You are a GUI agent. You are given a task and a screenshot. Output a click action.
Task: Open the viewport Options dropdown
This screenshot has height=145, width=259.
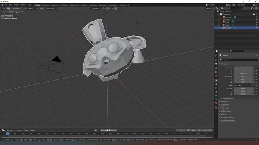tap(209, 8)
